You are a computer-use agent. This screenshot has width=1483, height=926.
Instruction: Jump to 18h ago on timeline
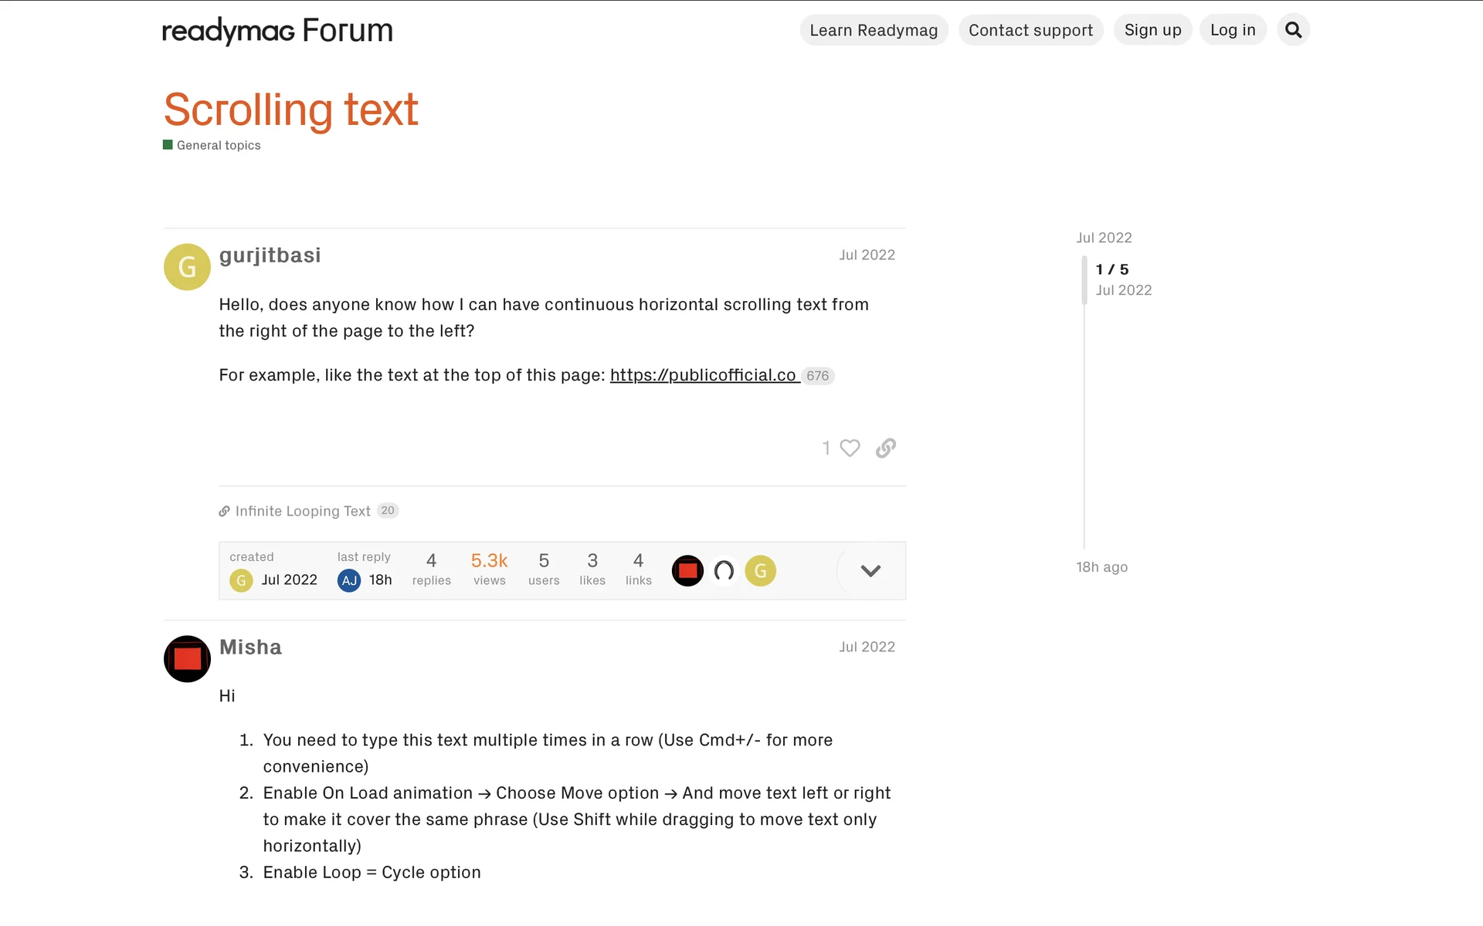pos(1101,567)
